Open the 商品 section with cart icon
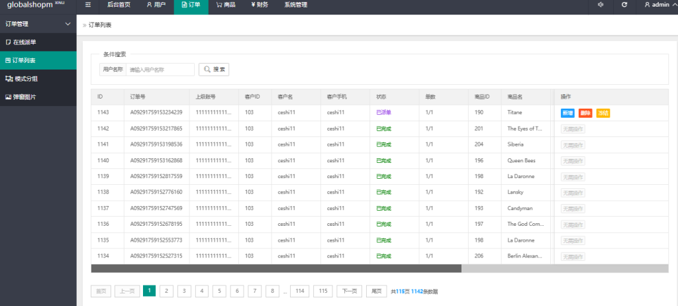The height and width of the screenshot is (306, 678). pos(225,5)
